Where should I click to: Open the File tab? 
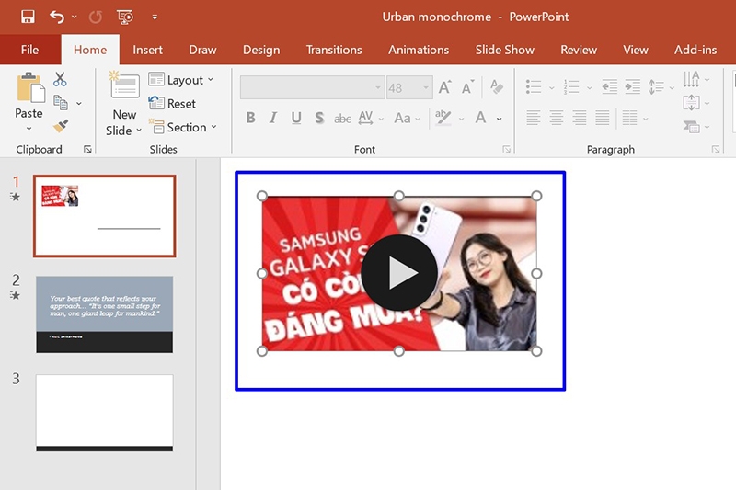pos(29,50)
